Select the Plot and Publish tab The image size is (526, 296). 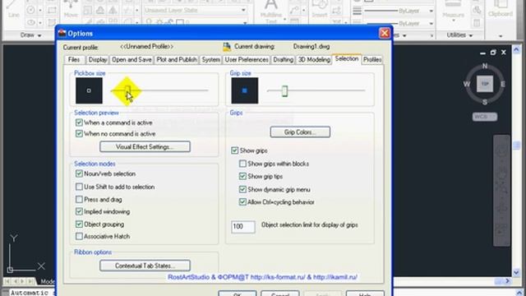[x=177, y=60]
